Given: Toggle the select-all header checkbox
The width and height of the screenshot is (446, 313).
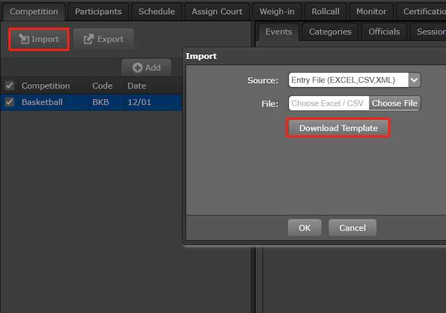Looking at the screenshot, I should tap(10, 85).
